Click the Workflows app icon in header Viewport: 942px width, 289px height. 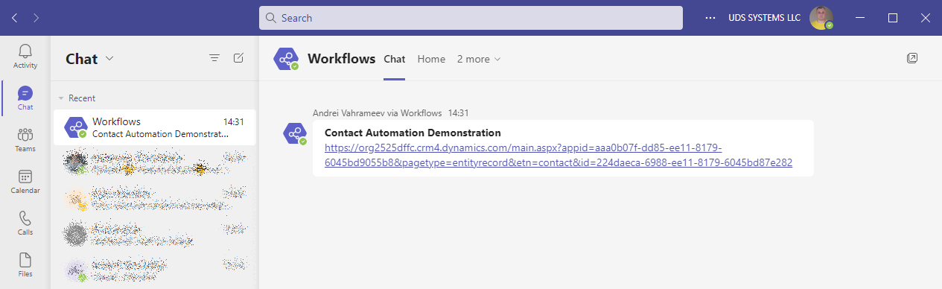tap(286, 59)
